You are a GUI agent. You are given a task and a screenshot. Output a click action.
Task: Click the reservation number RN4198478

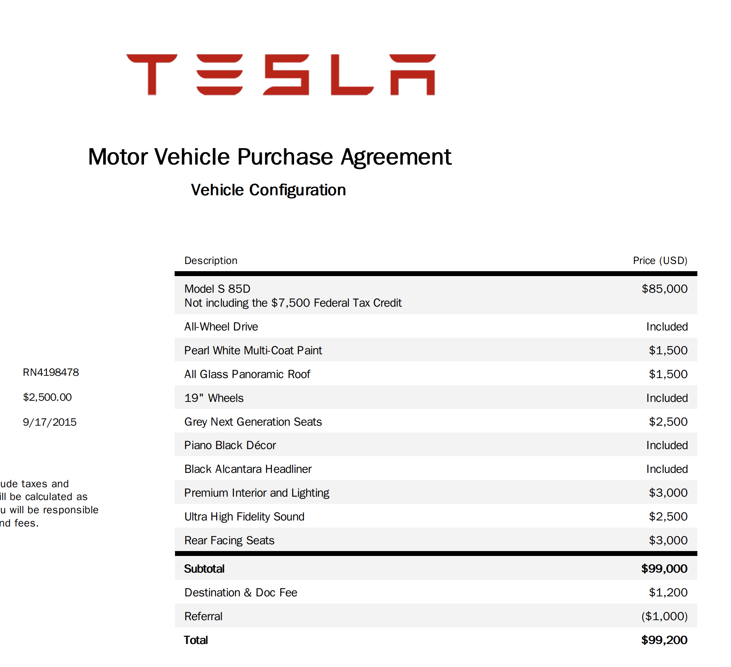pos(51,372)
